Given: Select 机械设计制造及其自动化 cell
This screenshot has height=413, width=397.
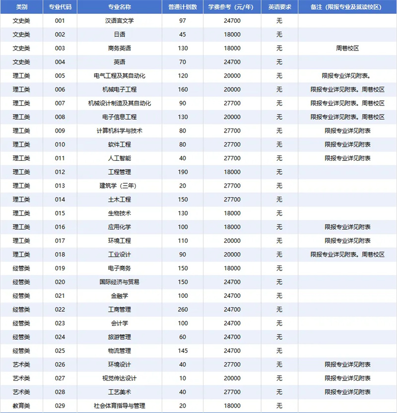Looking at the screenshot, I should click(x=120, y=103).
